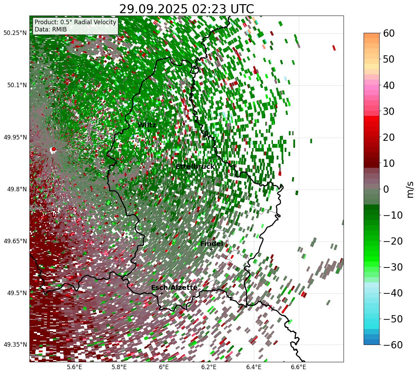Click the colorbar tick label −30
Screen dimensions: 418x374
point(392,267)
